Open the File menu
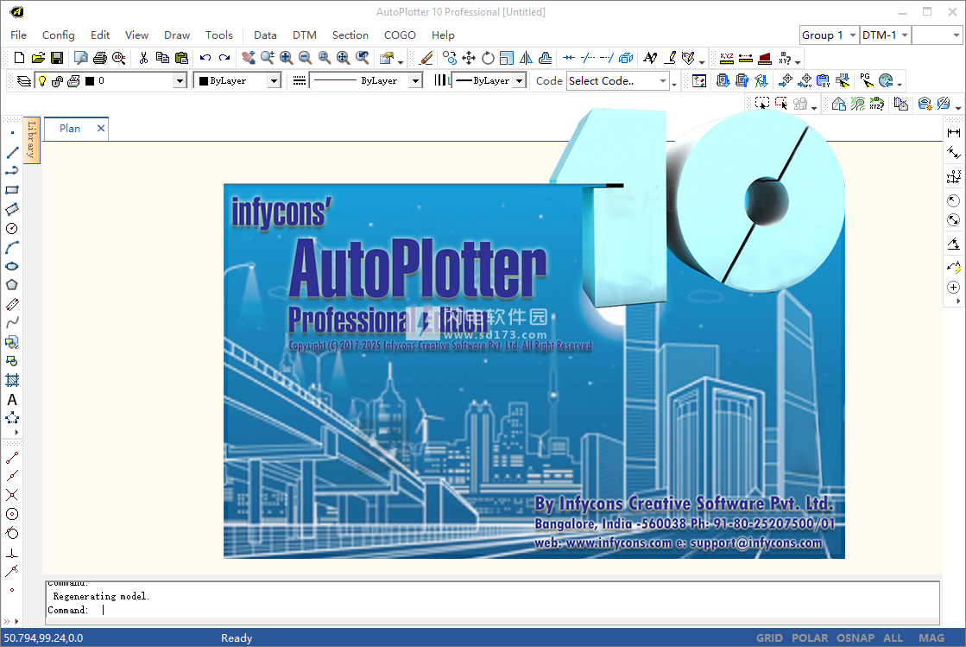Screen dimensions: 966x647 coord(18,35)
